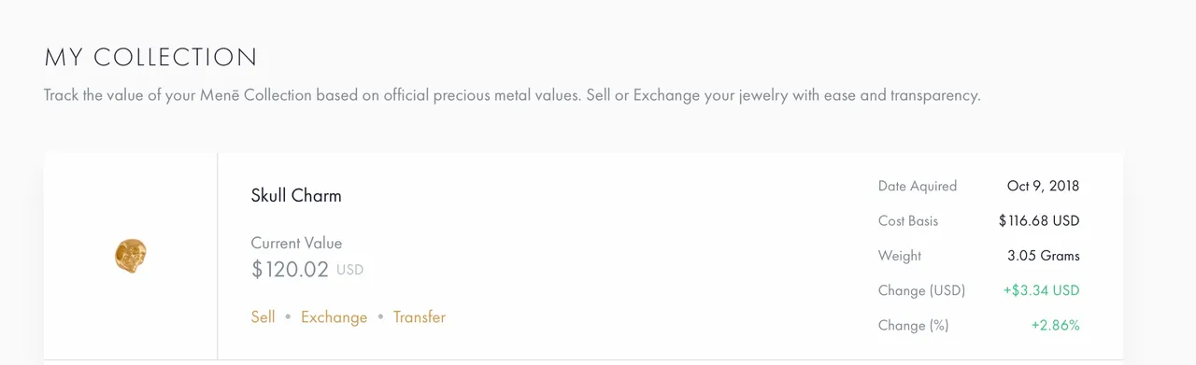
Task: Click the Sell link
Action: [x=263, y=317]
